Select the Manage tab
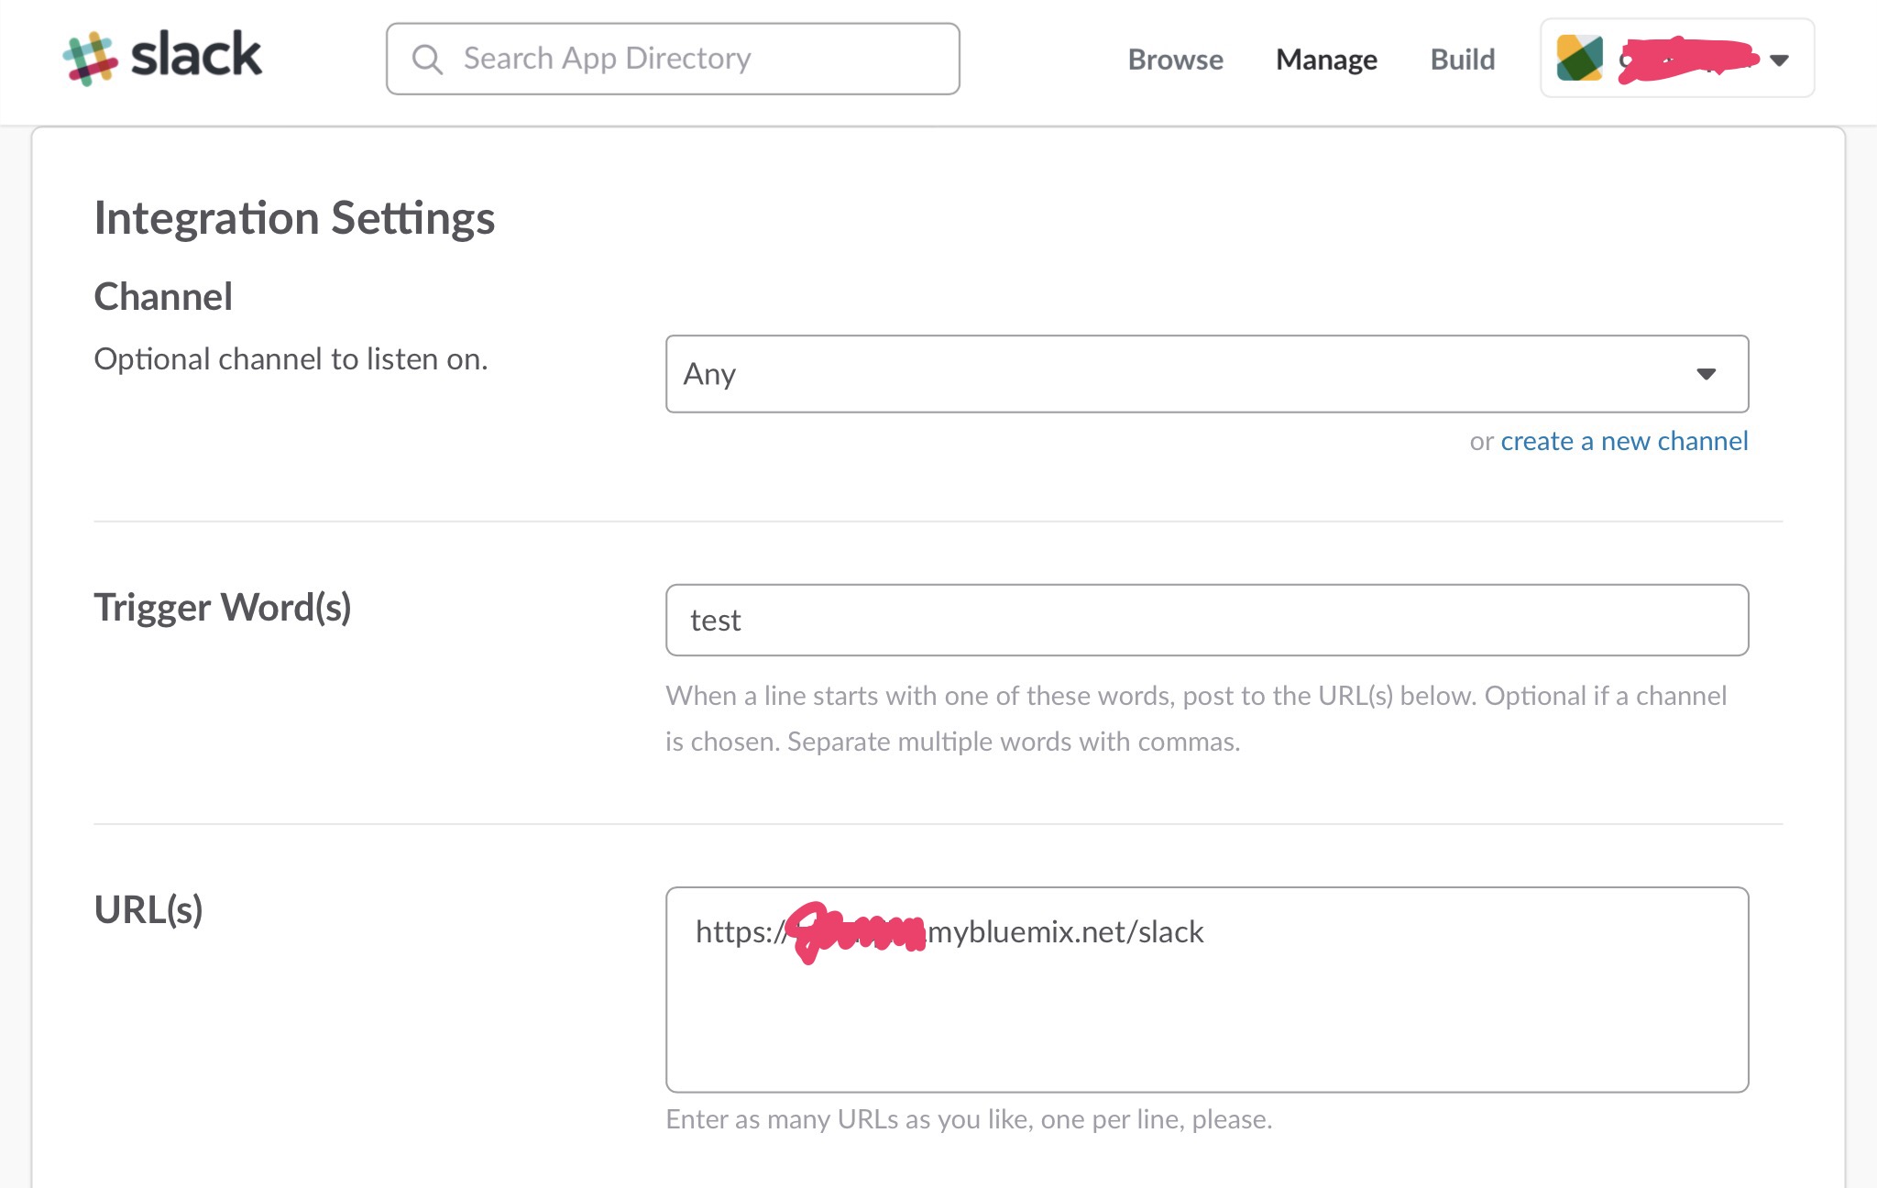 pos(1326,60)
